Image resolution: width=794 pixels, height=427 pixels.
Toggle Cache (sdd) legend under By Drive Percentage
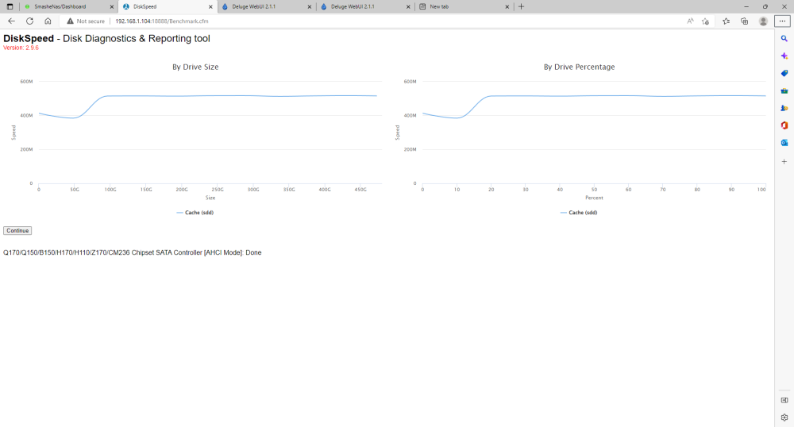pyautogui.click(x=579, y=213)
